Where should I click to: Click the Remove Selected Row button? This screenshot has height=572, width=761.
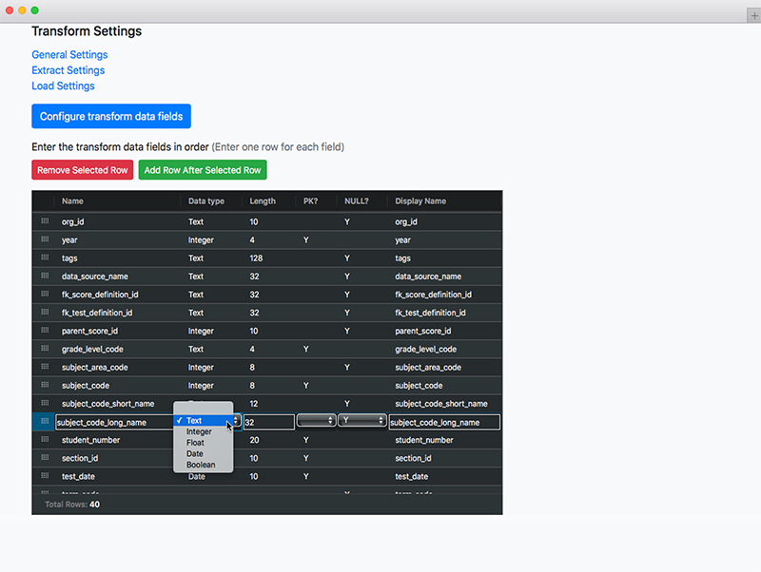click(x=82, y=170)
